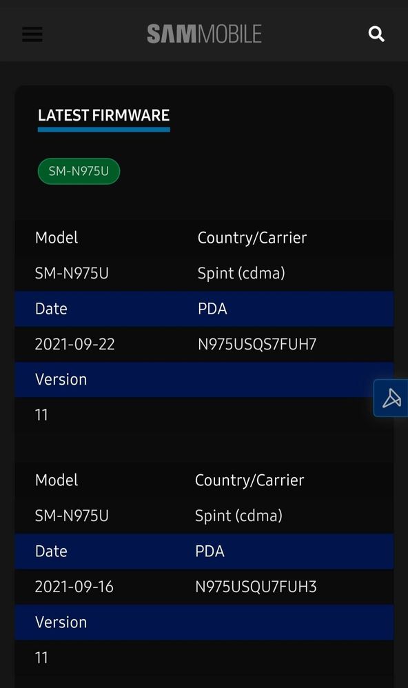Open firmware N975USQS7FUH7 entry

(256, 344)
